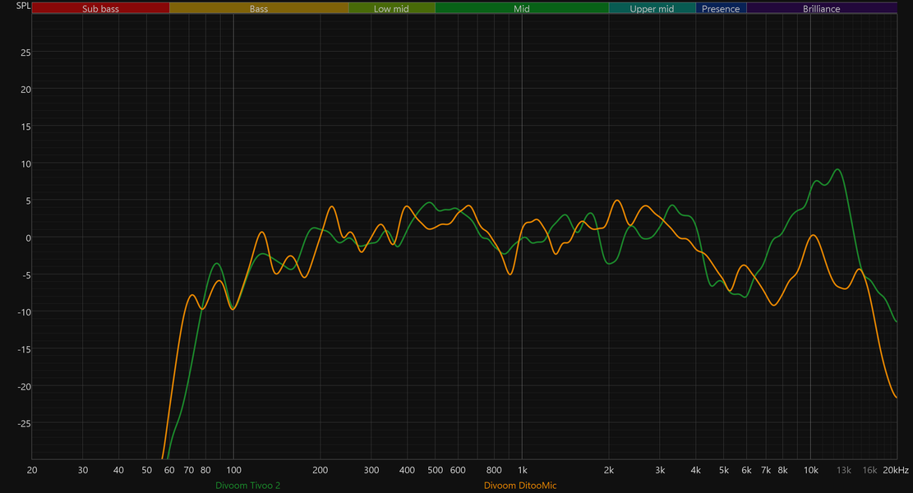Click the 2k frequency axis label
The image size is (913, 493).
pyautogui.click(x=608, y=470)
